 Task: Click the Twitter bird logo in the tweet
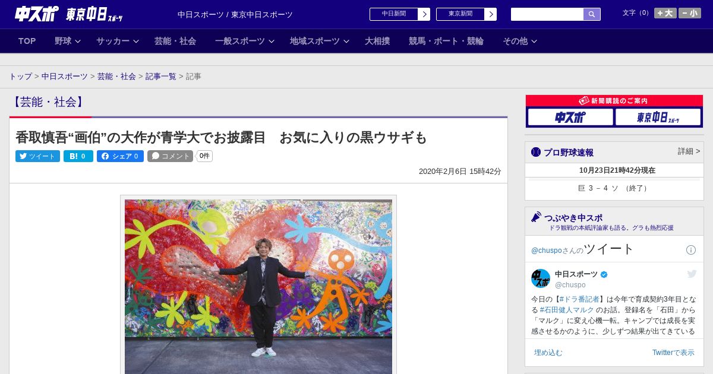click(692, 274)
